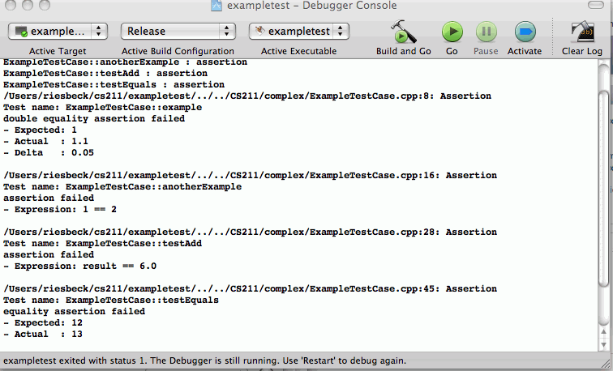The width and height of the screenshot is (613, 371).
Task: Click '- Expression: result == 6.0' line
Action: [79, 266]
